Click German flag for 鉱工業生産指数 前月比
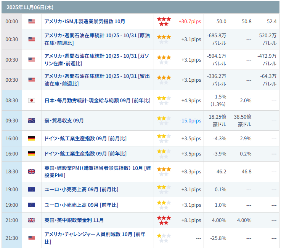Screen dimensions: 281x249 point(32,138)
